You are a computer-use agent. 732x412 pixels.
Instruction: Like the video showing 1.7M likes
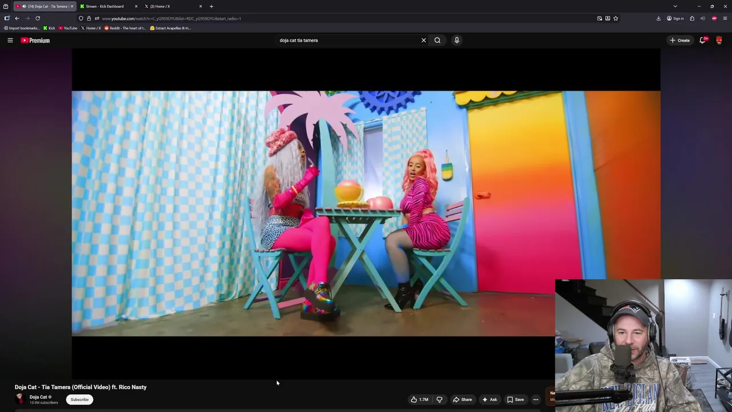419,399
